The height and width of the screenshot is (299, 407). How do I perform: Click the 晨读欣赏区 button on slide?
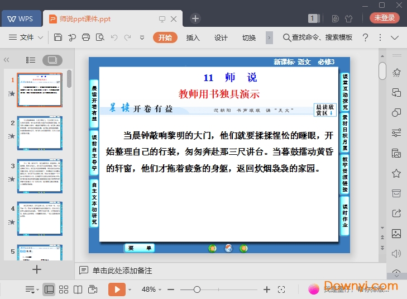point(325,110)
